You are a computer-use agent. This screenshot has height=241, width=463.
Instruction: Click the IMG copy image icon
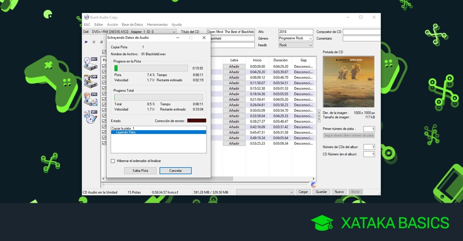(90, 98)
